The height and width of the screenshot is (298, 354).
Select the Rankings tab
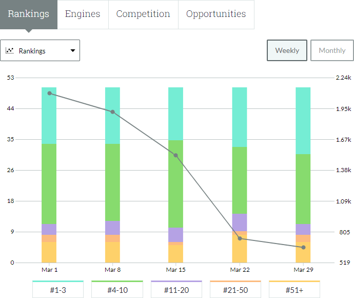point(29,14)
